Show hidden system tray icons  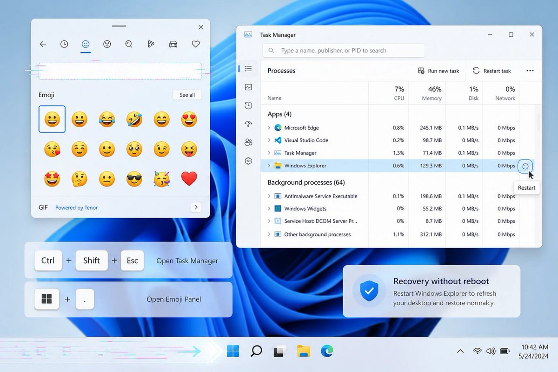(x=460, y=351)
